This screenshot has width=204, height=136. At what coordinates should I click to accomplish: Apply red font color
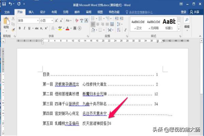pos(67,28)
